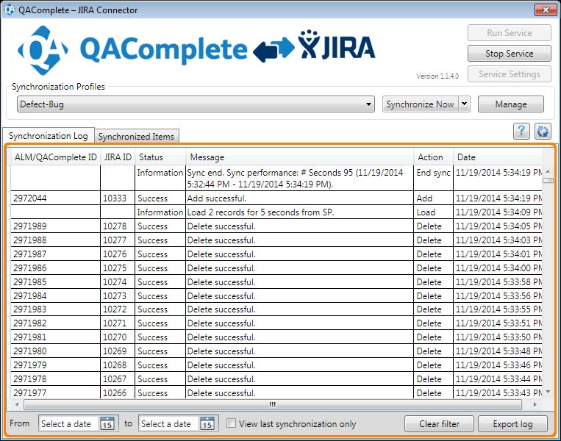Sort by Date column header
Image resolution: width=561 pixels, height=441 pixels.
[498, 157]
